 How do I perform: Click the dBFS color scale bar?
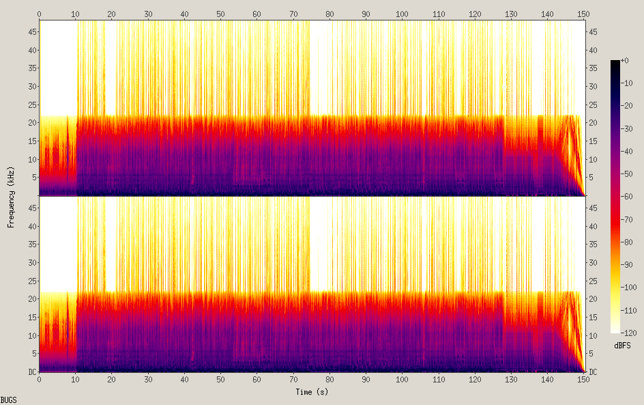pos(615,197)
